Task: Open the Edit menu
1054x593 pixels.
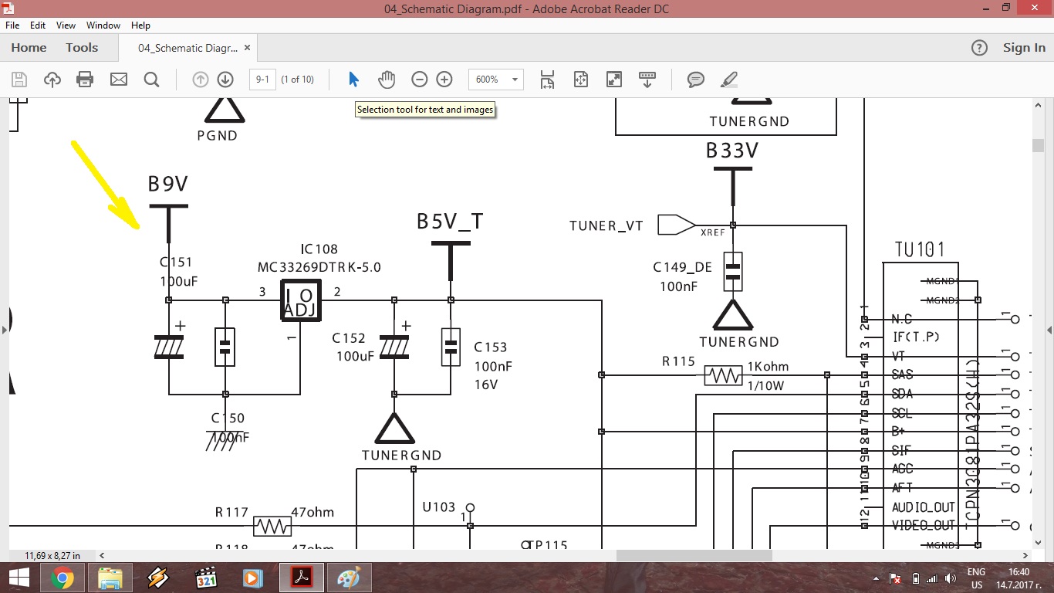Action: tap(38, 25)
